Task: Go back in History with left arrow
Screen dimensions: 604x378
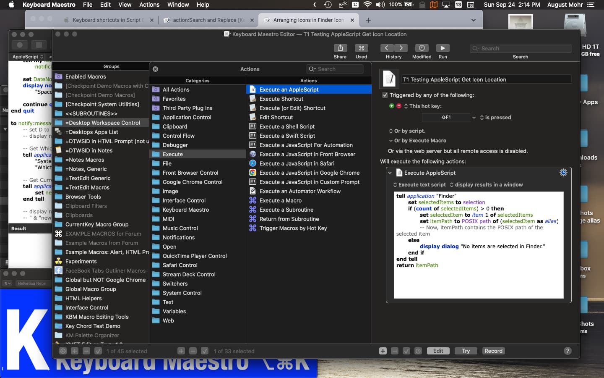Action: click(x=387, y=48)
